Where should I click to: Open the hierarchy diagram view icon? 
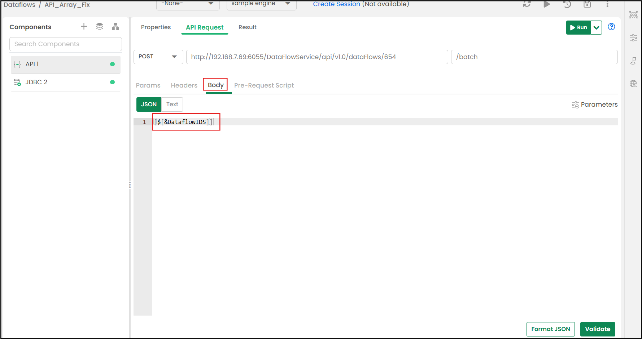click(x=115, y=27)
